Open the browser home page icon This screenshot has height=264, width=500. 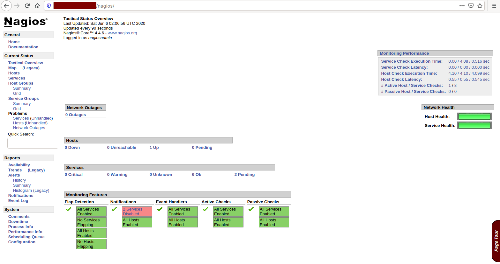[x=37, y=6]
